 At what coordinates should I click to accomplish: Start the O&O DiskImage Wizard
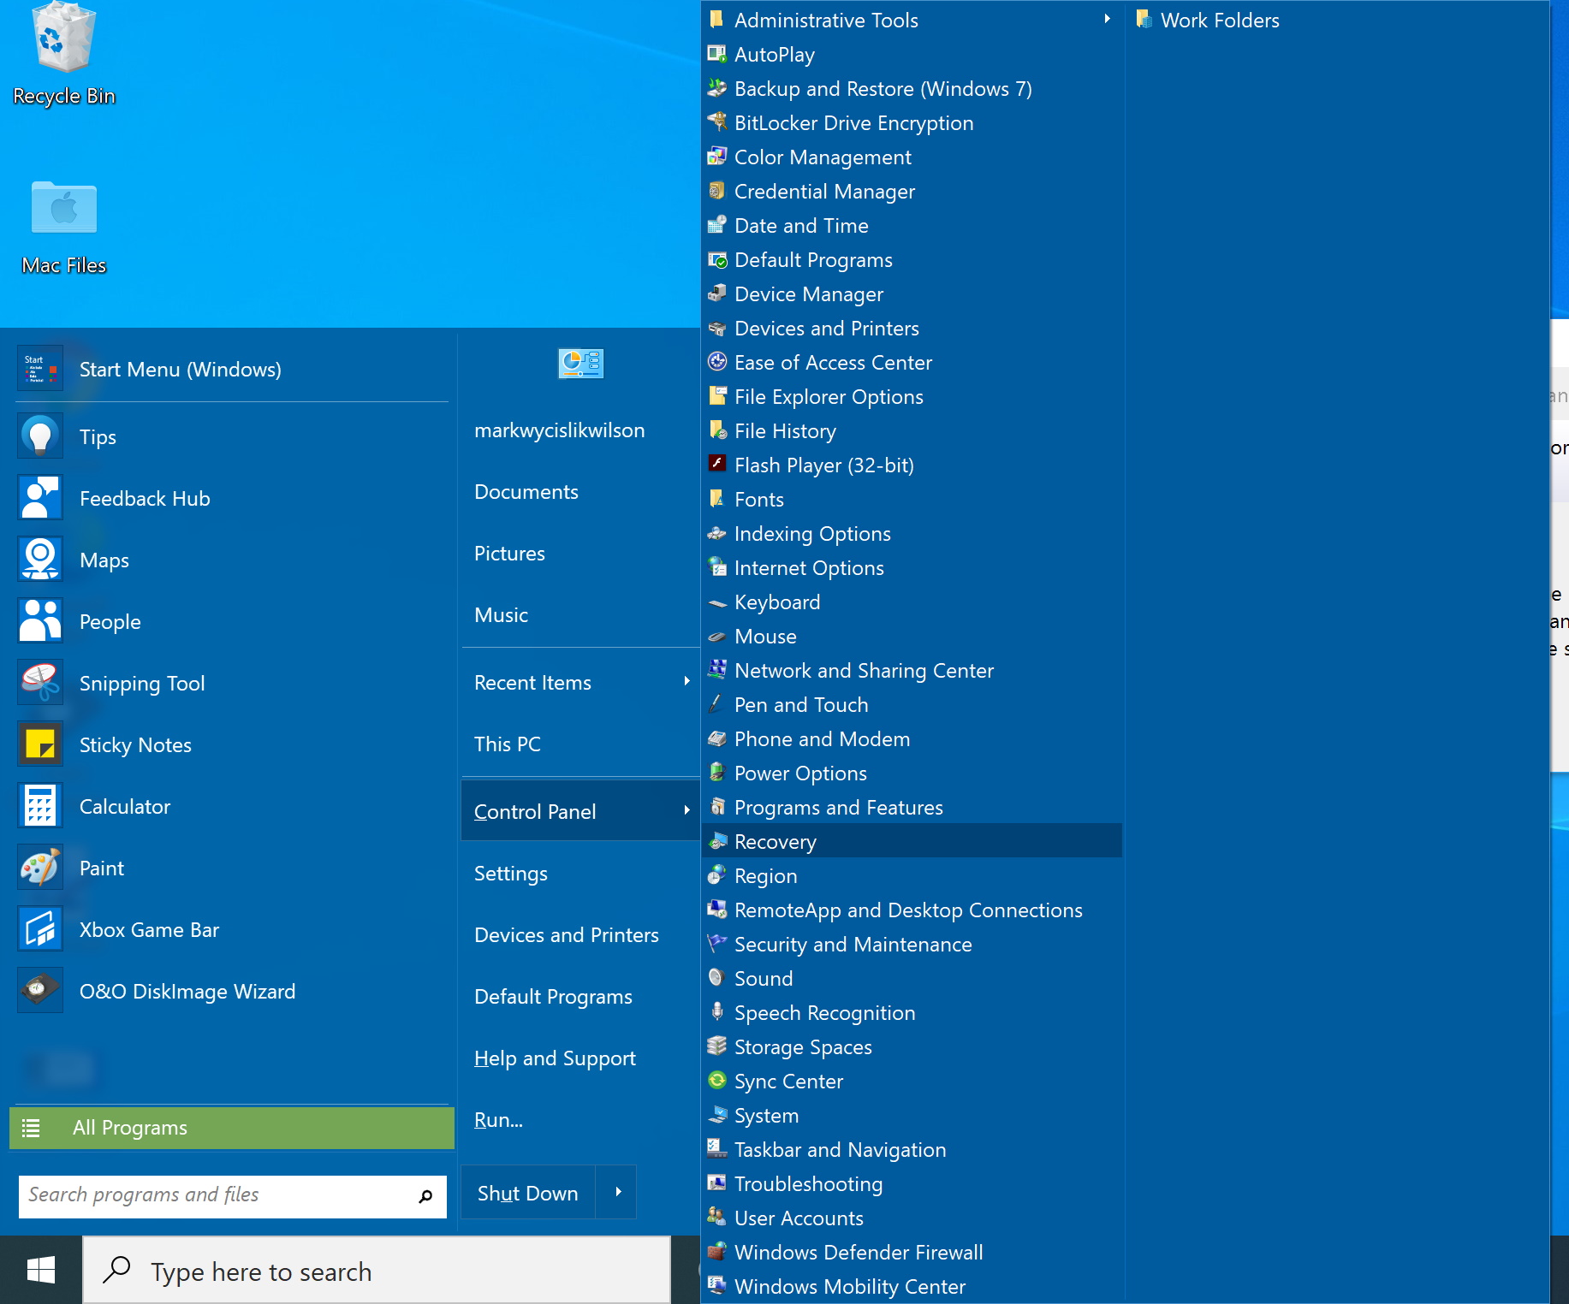(x=187, y=991)
